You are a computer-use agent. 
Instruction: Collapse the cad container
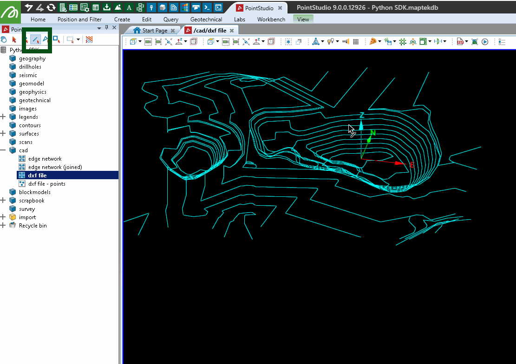3,150
